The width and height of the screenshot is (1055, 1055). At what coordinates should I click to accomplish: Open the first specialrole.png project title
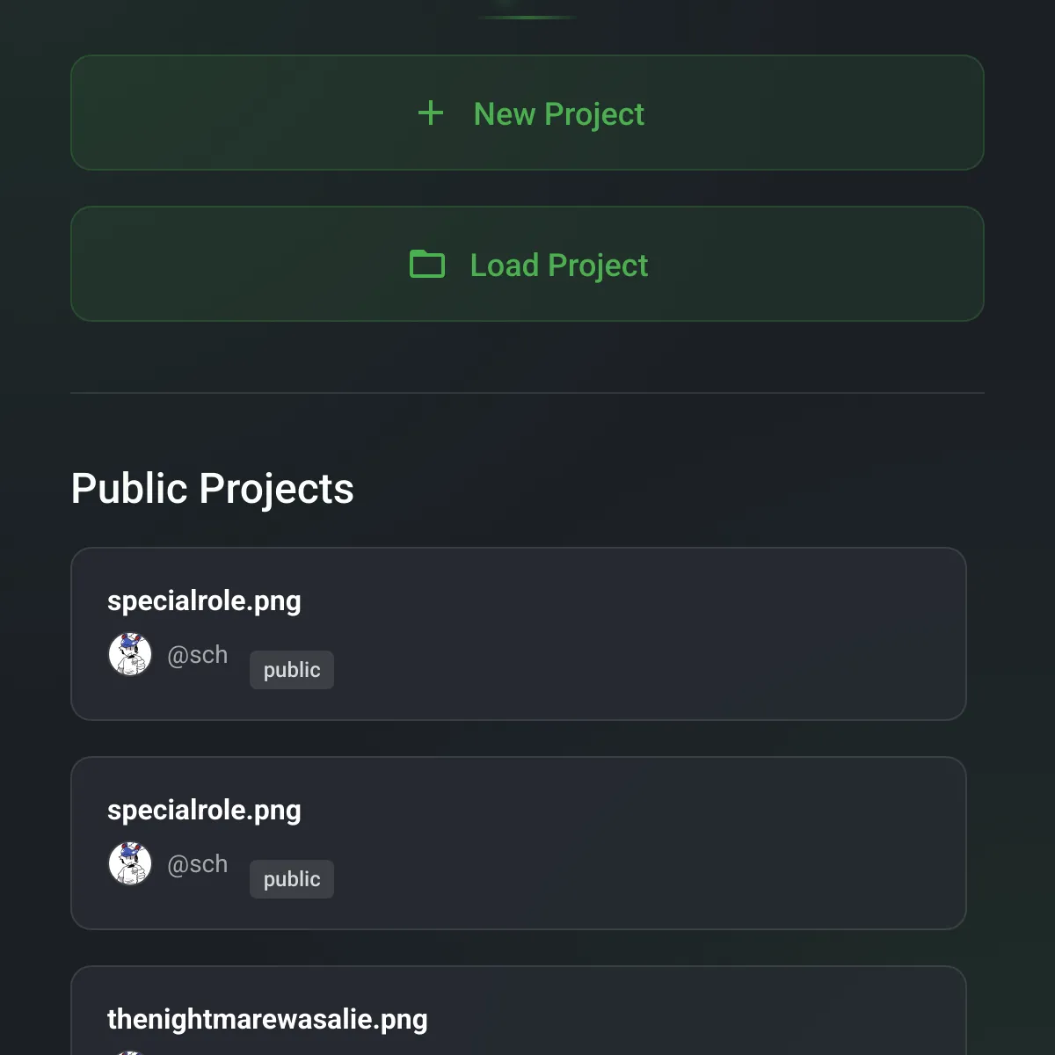click(204, 601)
